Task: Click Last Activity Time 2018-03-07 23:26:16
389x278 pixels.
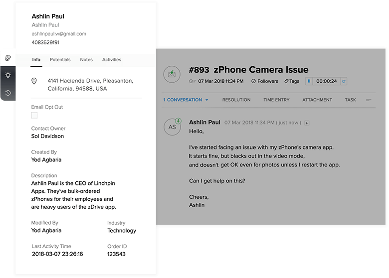Action: click(x=57, y=254)
